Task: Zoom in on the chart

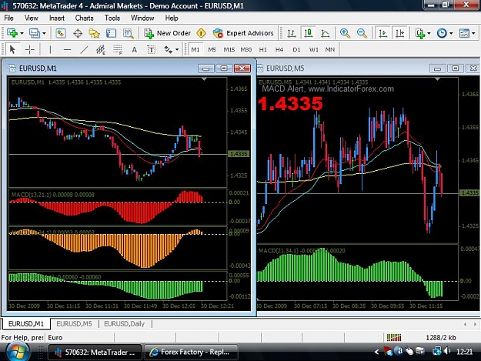Action: click(345, 33)
